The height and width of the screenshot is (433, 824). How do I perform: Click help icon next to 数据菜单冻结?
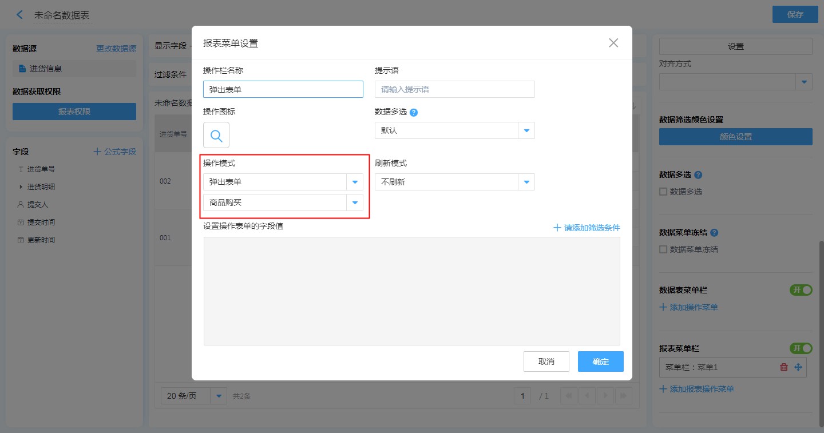click(714, 233)
